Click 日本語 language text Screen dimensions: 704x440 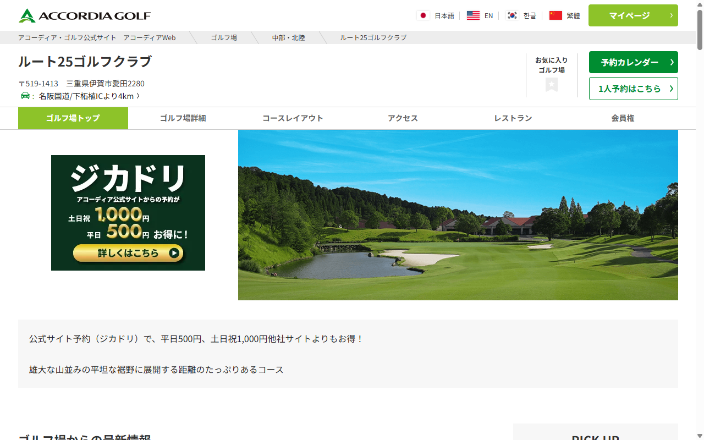(444, 15)
